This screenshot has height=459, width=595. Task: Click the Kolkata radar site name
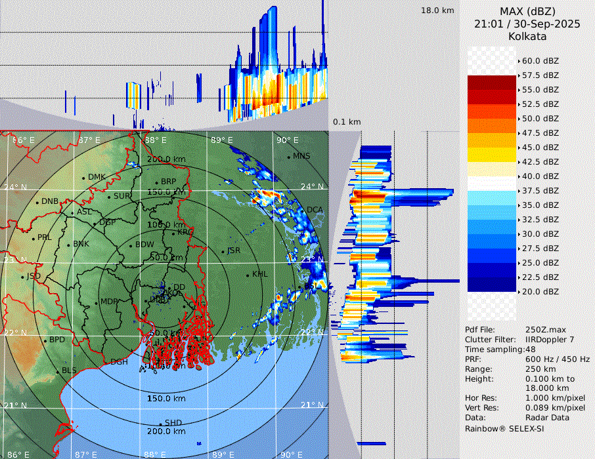pyautogui.click(x=527, y=36)
